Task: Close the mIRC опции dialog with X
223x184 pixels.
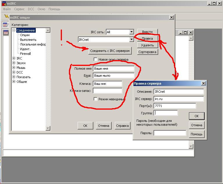Action: [171, 17]
